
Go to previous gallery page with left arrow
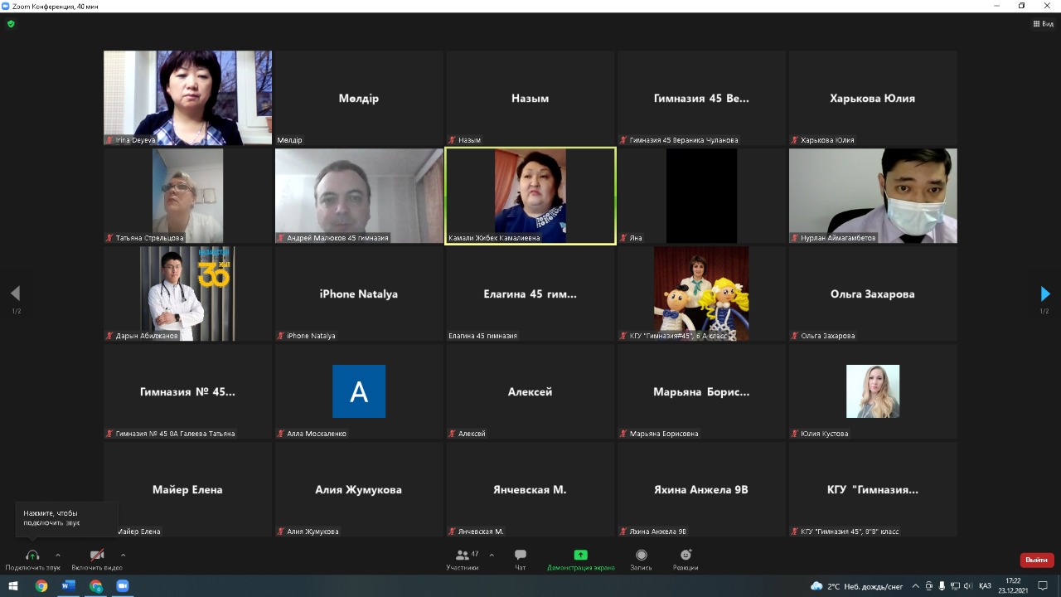coord(15,294)
